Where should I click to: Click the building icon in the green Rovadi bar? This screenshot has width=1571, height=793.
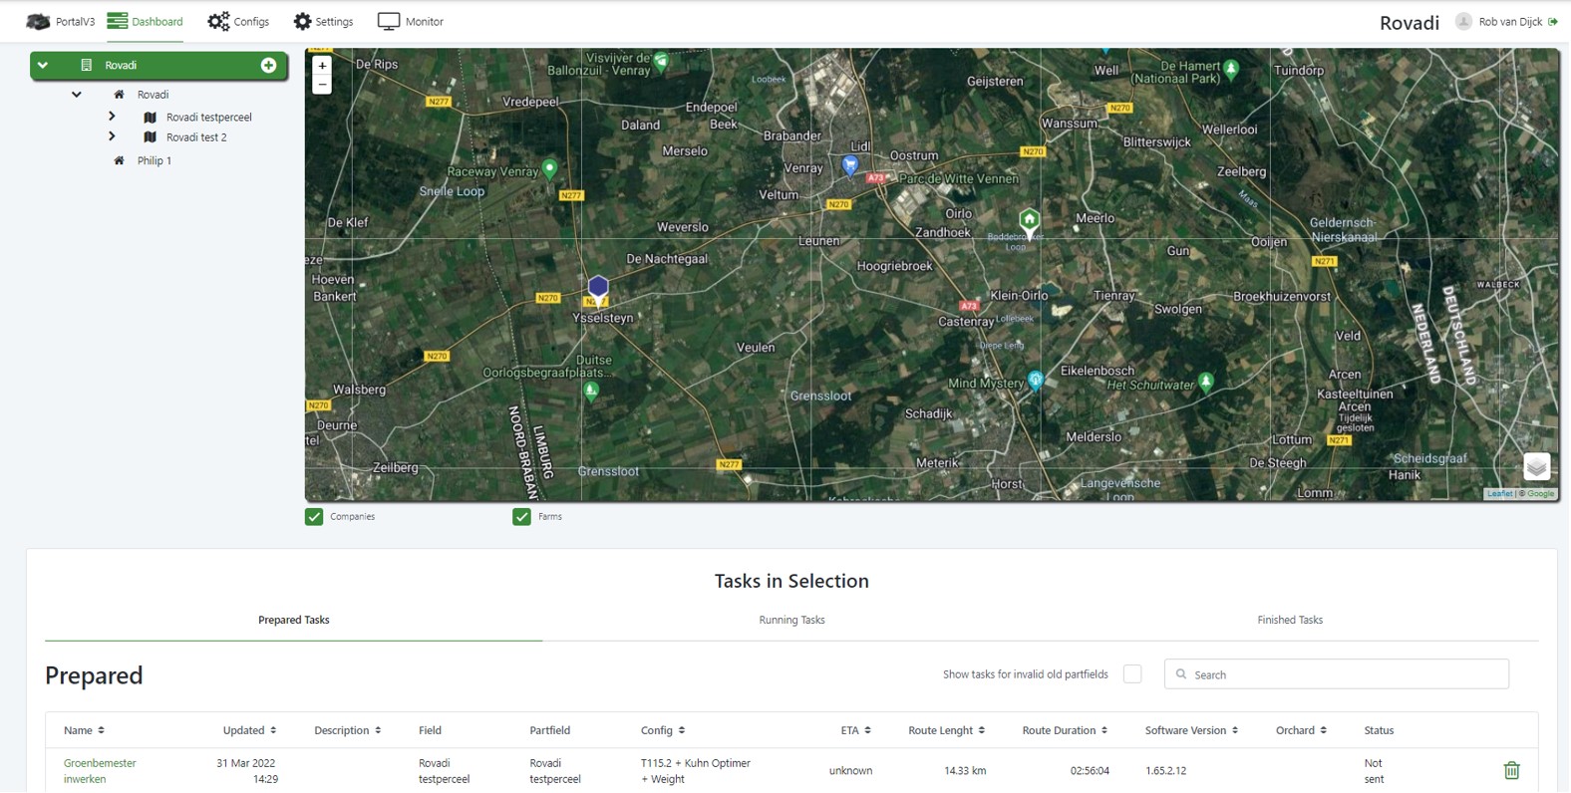tap(86, 65)
